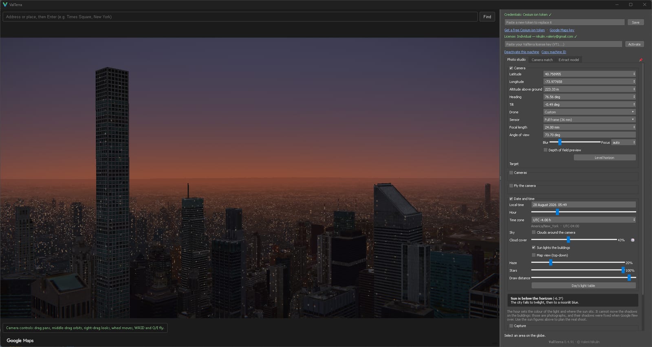
Task: Enable Map view (top-down)
Action: (x=534, y=255)
